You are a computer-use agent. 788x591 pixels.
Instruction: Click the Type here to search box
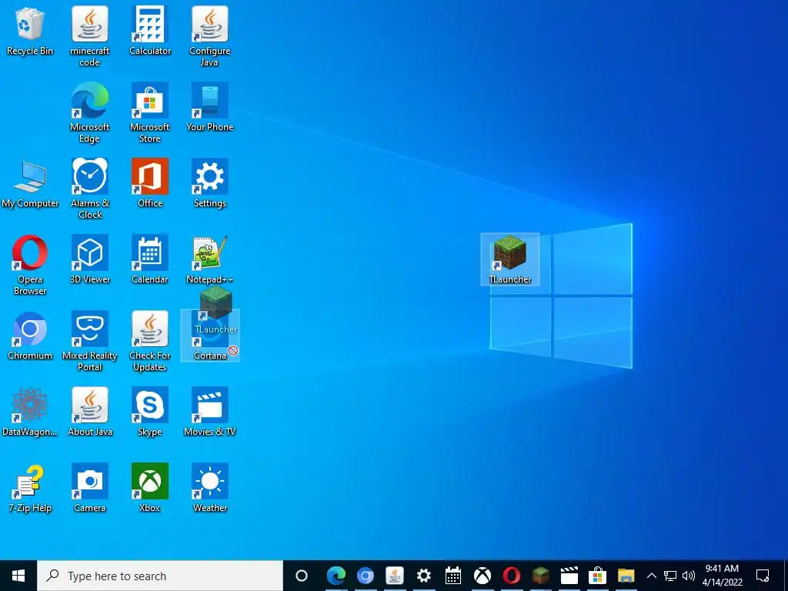[160, 576]
